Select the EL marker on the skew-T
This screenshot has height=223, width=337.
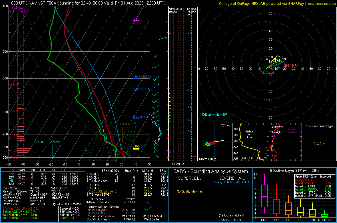click(136, 19)
